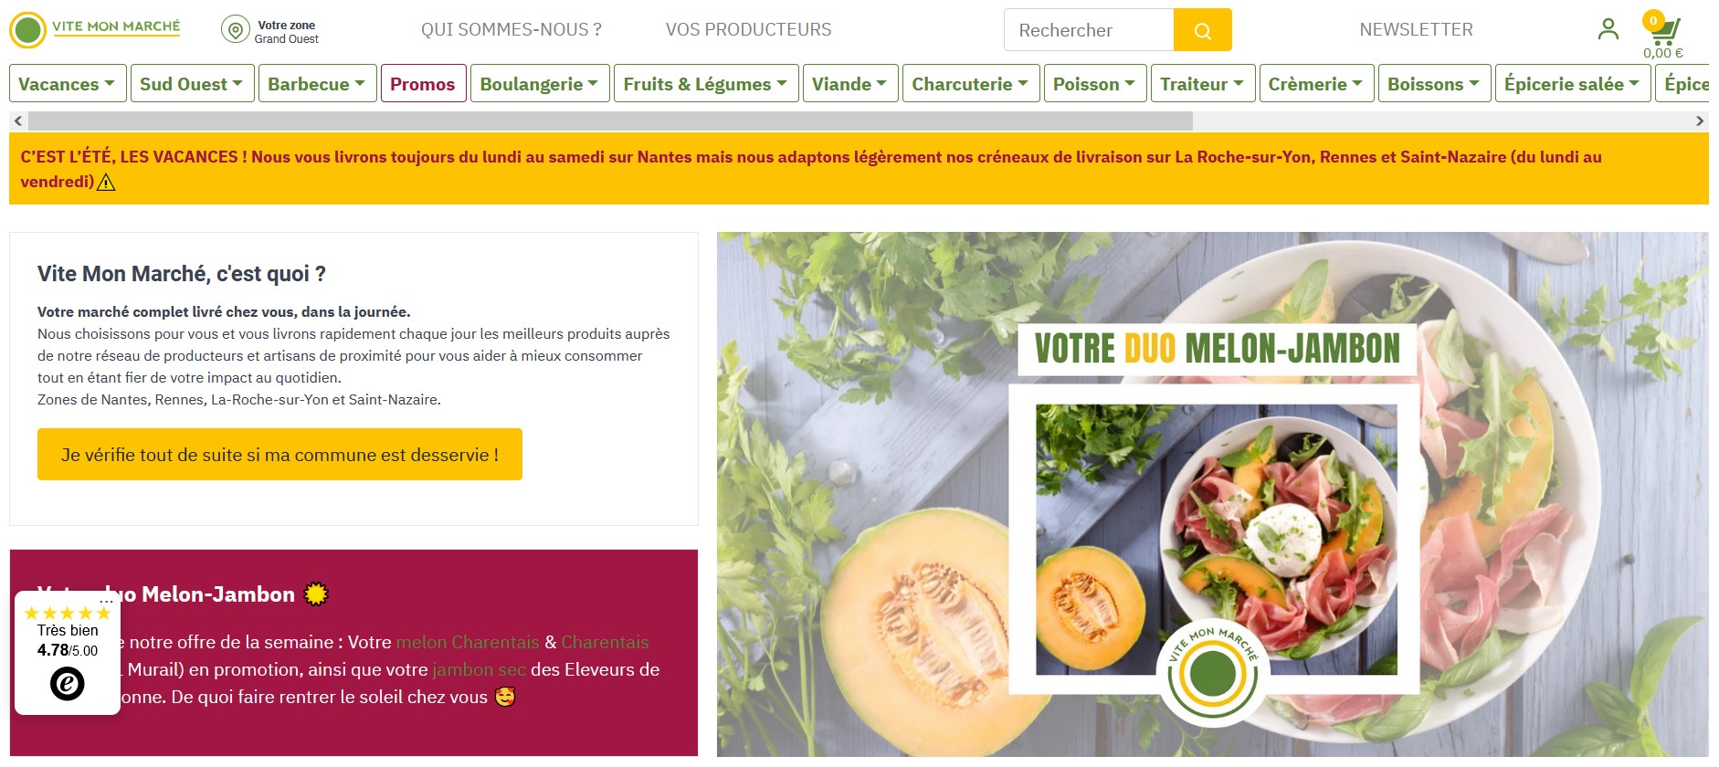The width and height of the screenshot is (1719, 767).
Task: Open the melon Charentais link
Action: 468,642
